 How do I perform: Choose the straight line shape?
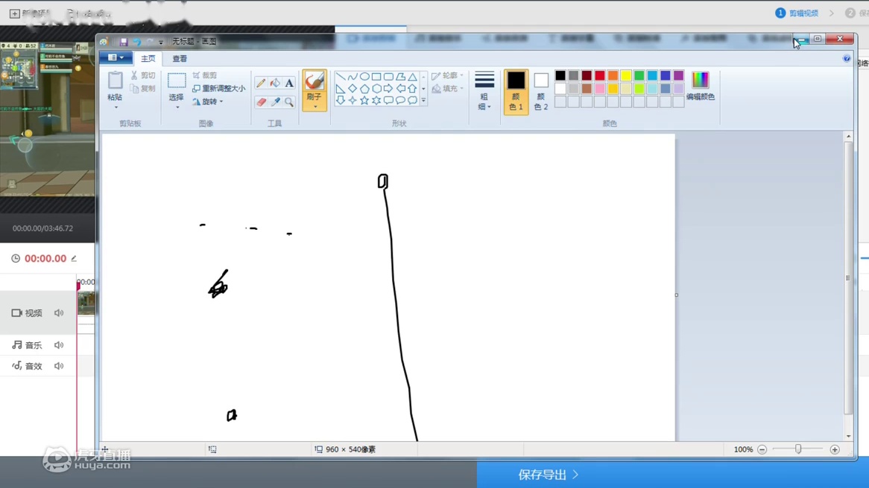point(341,77)
